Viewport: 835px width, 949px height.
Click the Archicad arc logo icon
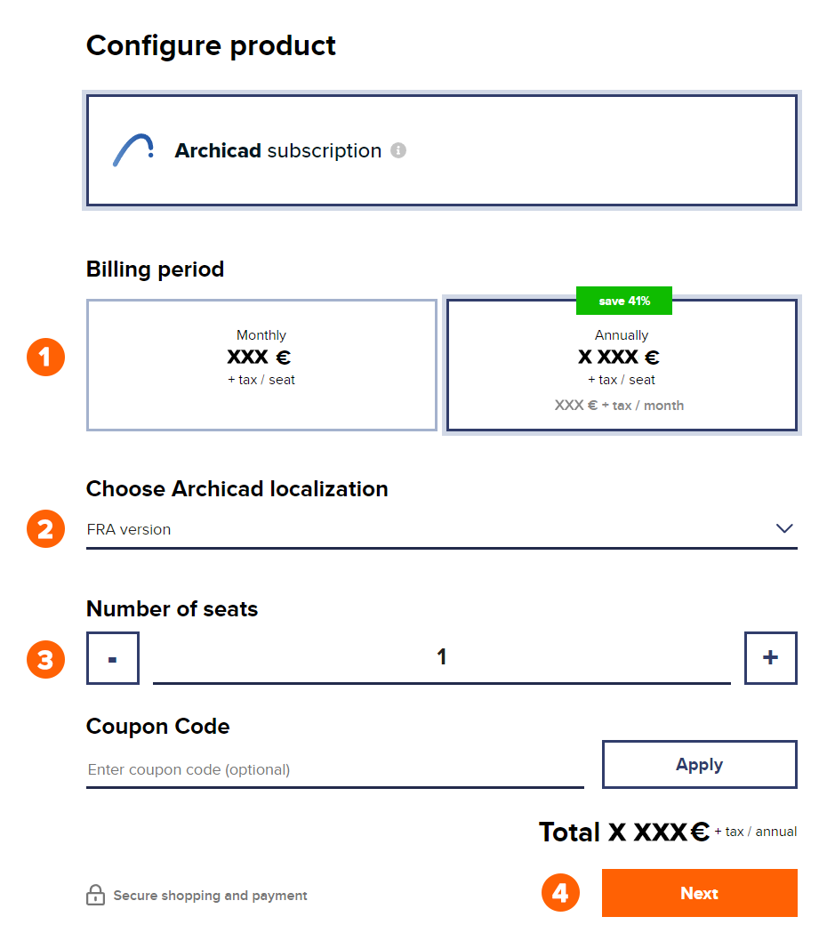133,150
